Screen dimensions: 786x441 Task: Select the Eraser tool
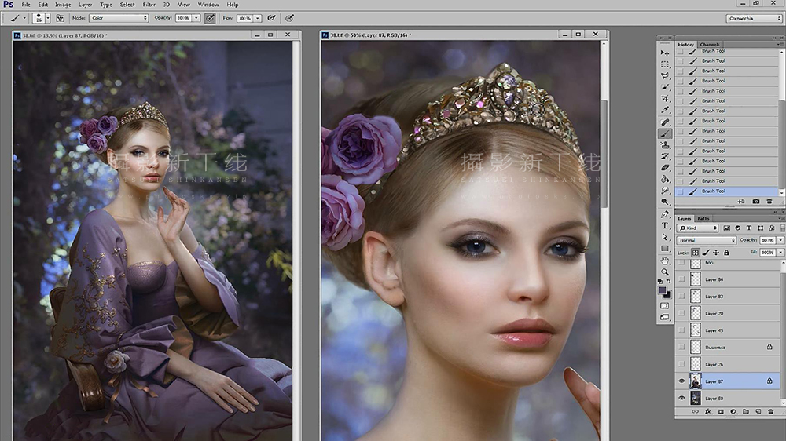point(665,168)
